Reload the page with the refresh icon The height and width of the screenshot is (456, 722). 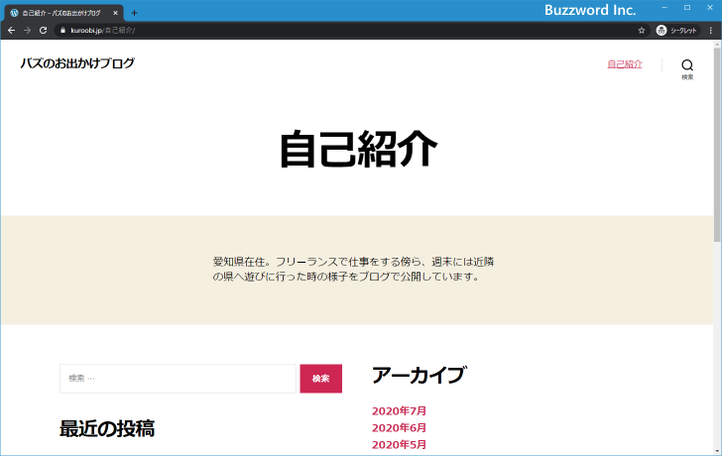44,31
